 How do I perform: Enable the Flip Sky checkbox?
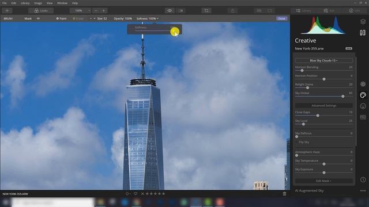coord(297,142)
